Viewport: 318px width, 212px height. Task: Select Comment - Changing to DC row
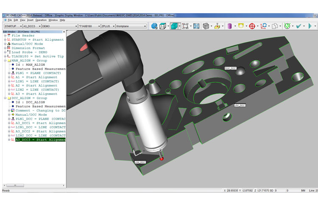pos(41,110)
